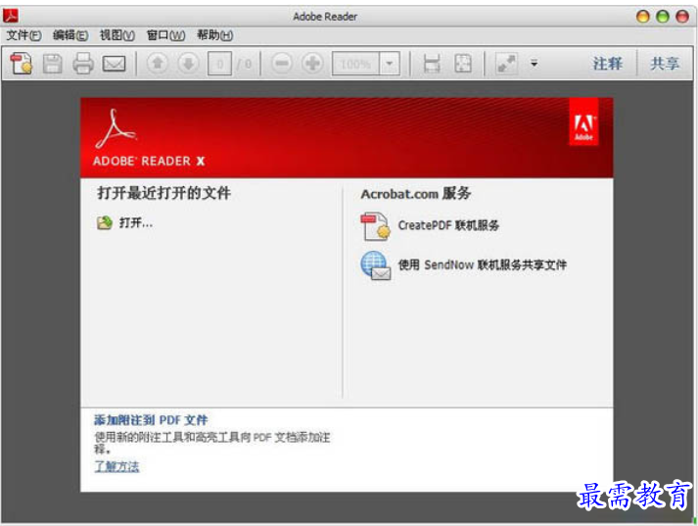Click the 打开最近打开的文件 heading
Screen dimensions: 698x526
163,193
